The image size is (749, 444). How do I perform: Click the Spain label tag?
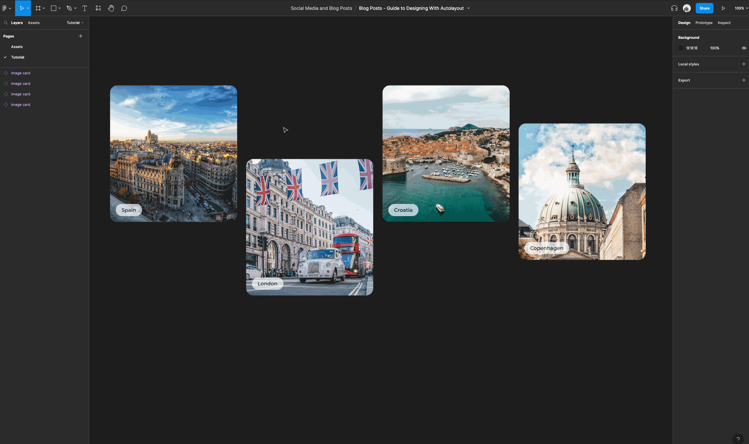tap(129, 210)
